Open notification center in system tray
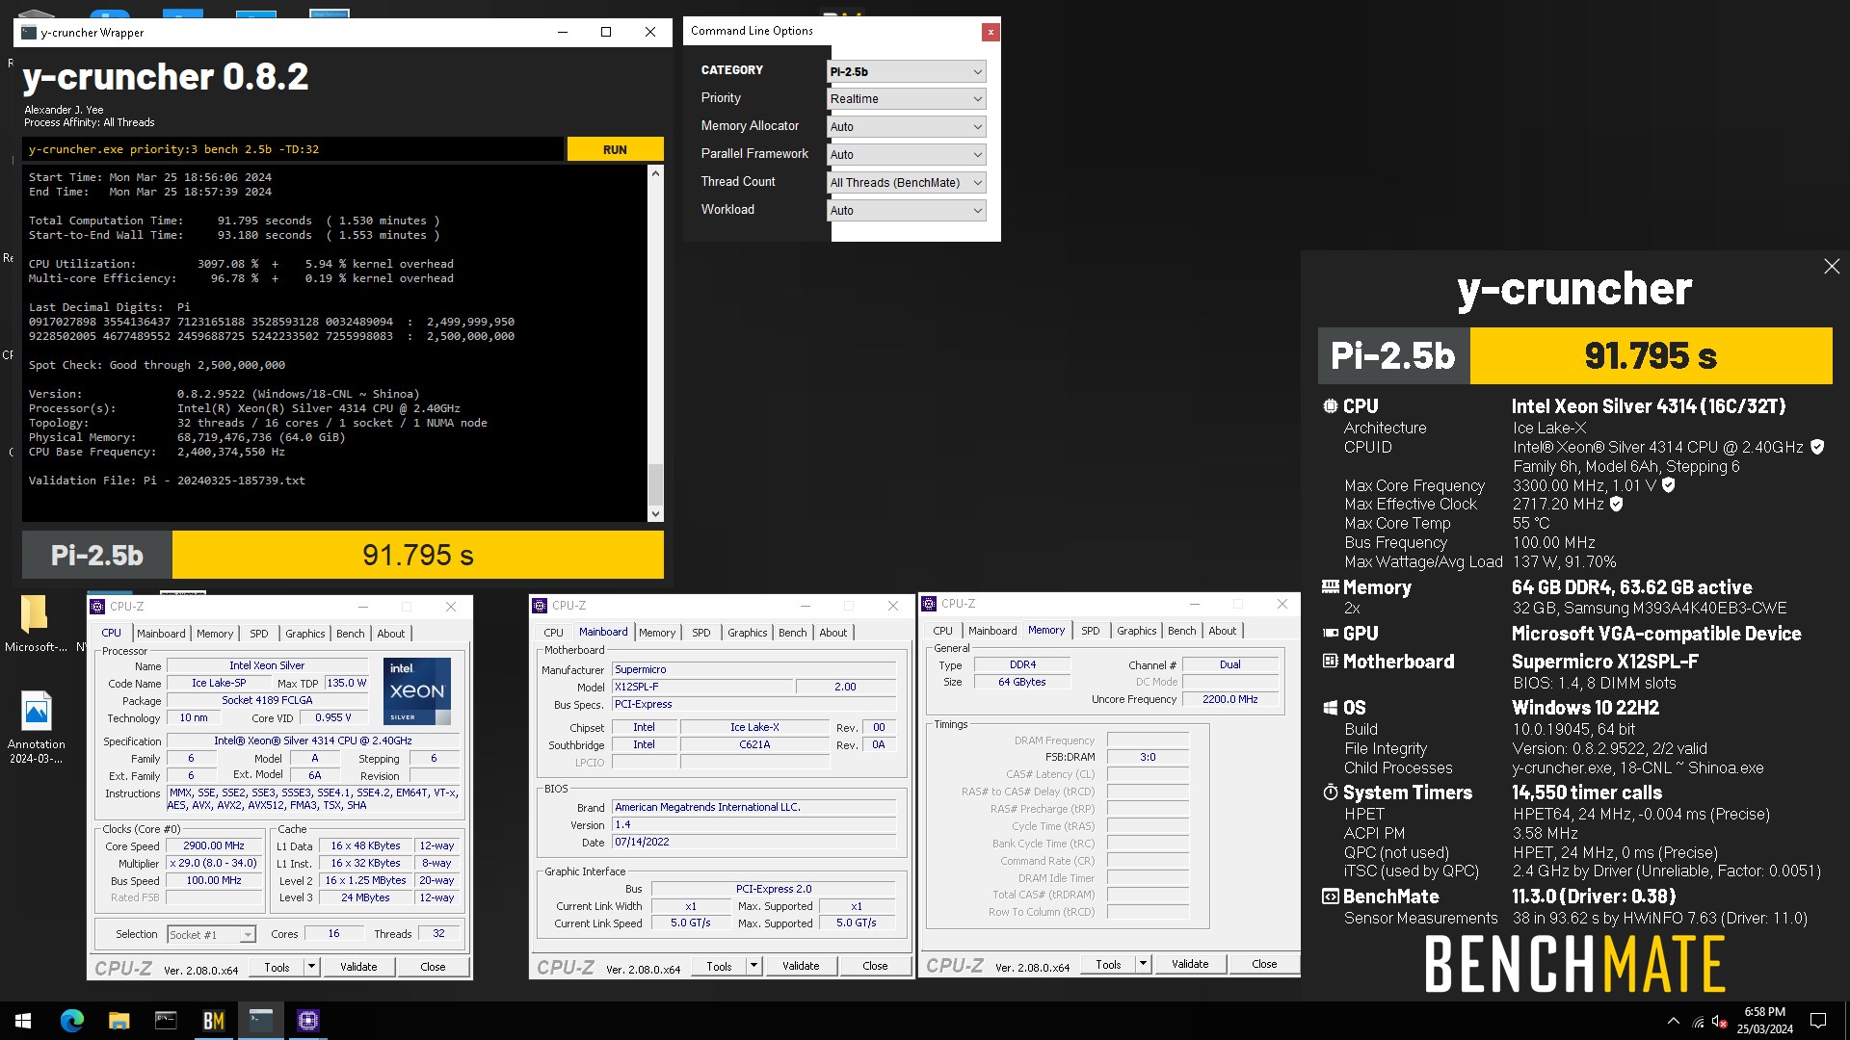Viewport: 1850px width, 1040px height. click(1818, 1021)
